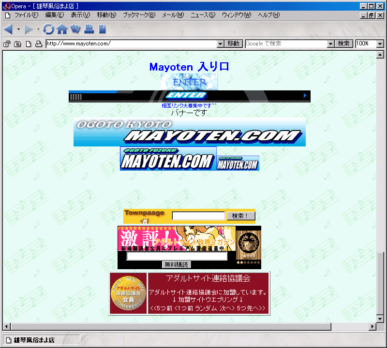Viewport: 387px width, 348px height.
Task: Click the smallest MAYOTEN.COM banner
Action: click(x=238, y=163)
